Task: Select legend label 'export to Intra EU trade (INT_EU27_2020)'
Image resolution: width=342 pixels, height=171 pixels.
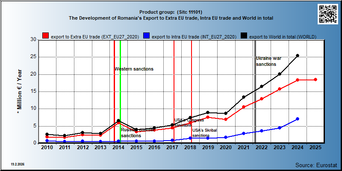Action: tap(194, 37)
